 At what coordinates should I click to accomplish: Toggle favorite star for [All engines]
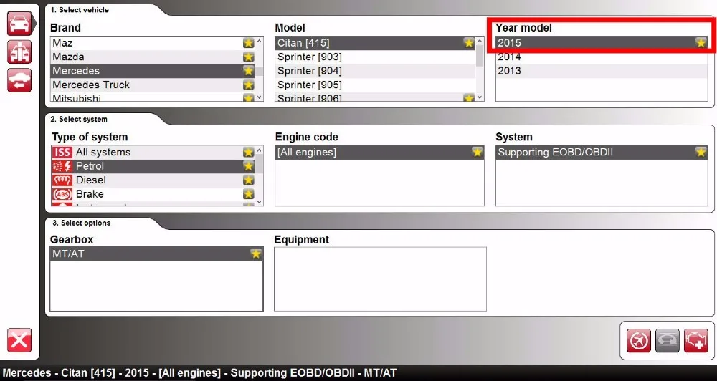pyautogui.click(x=478, y=152)
